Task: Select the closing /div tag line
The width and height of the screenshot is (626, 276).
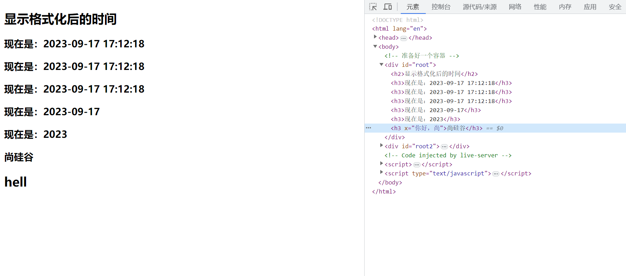Action: pos(395,137)
